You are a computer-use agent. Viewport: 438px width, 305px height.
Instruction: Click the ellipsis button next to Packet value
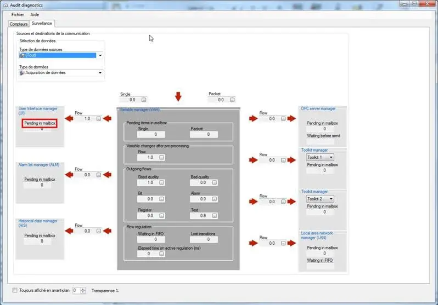(x=234, y=100)
